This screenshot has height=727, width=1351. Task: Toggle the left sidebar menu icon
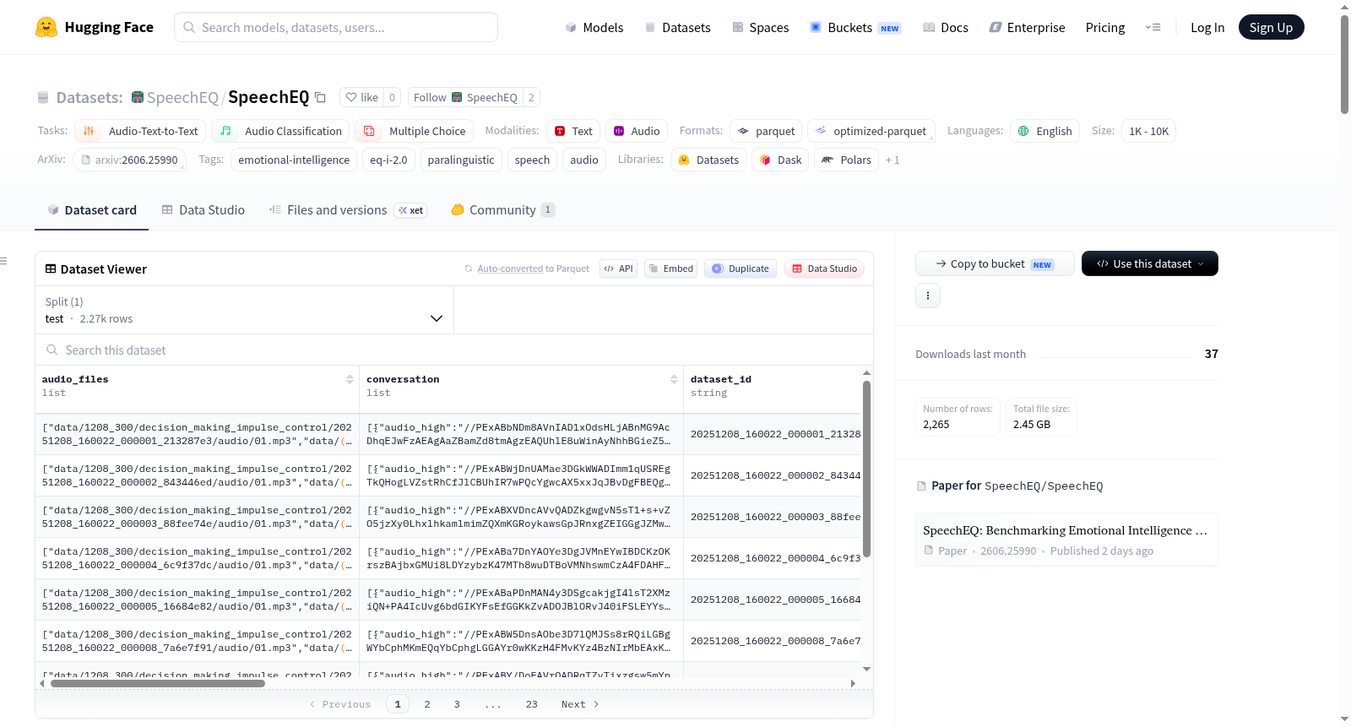pyautogui.click(x=3, y=261)
